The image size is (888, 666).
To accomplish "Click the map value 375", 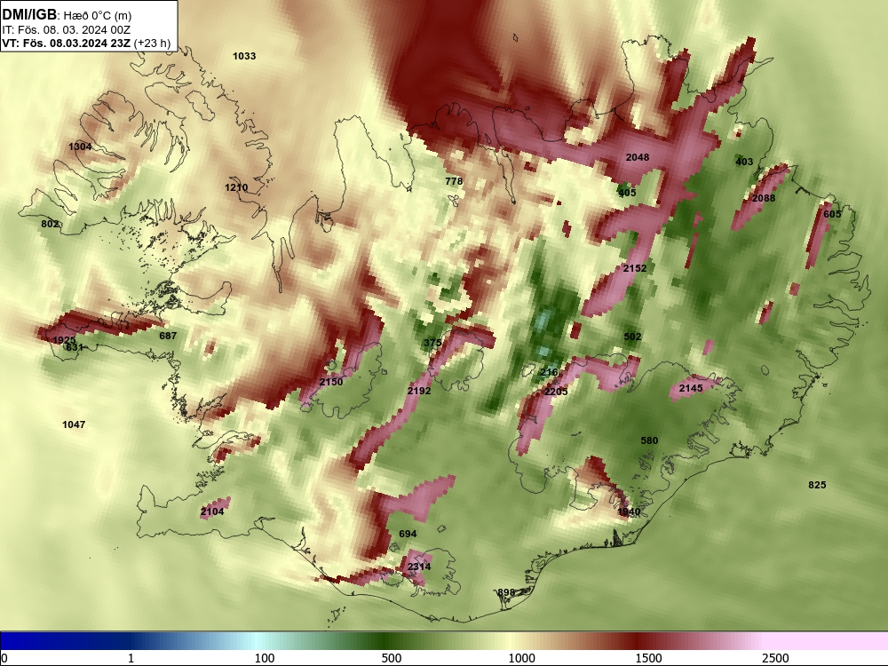I will click(432, 343).
